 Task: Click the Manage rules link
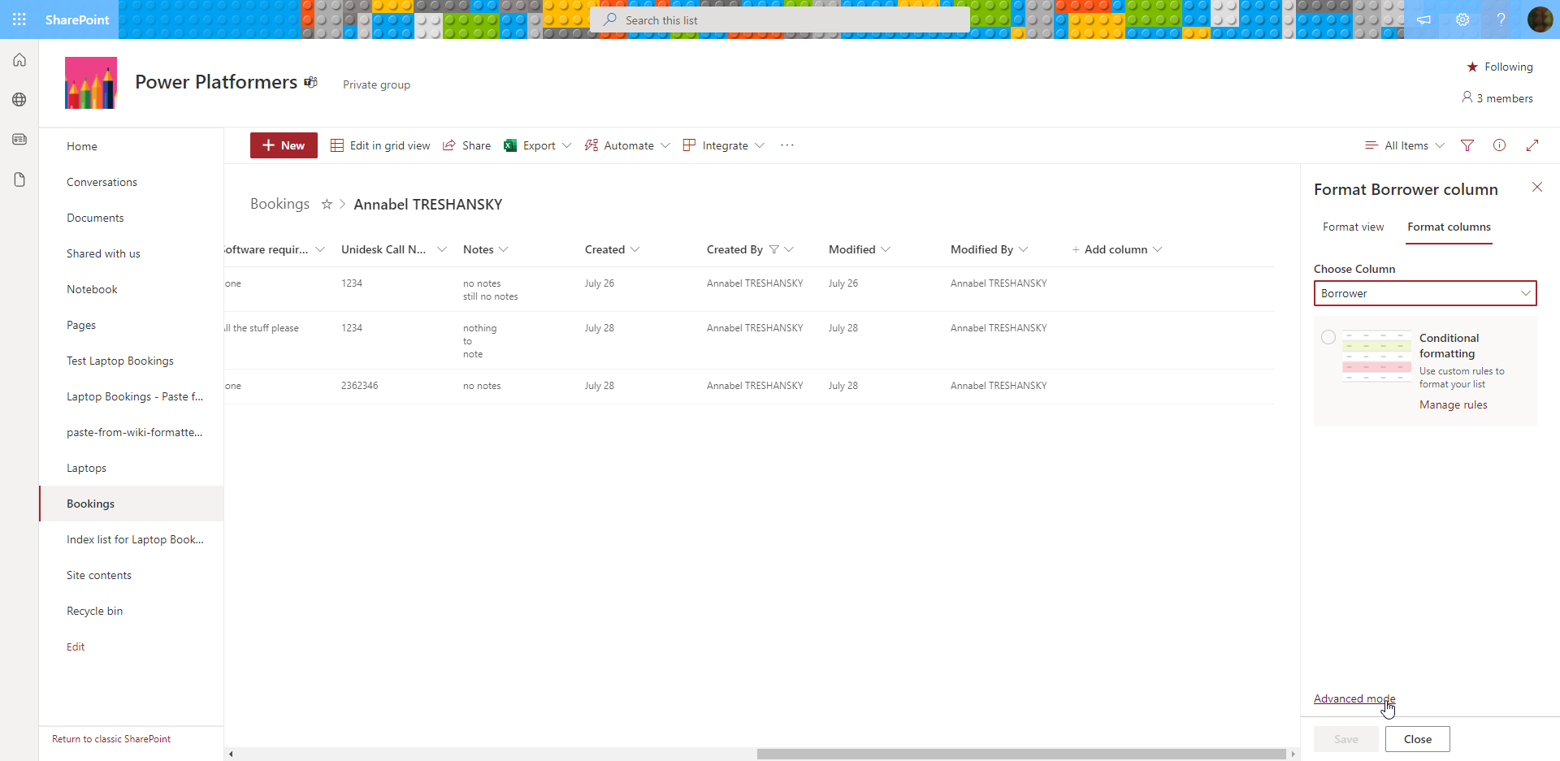[x=1453, y=404]
